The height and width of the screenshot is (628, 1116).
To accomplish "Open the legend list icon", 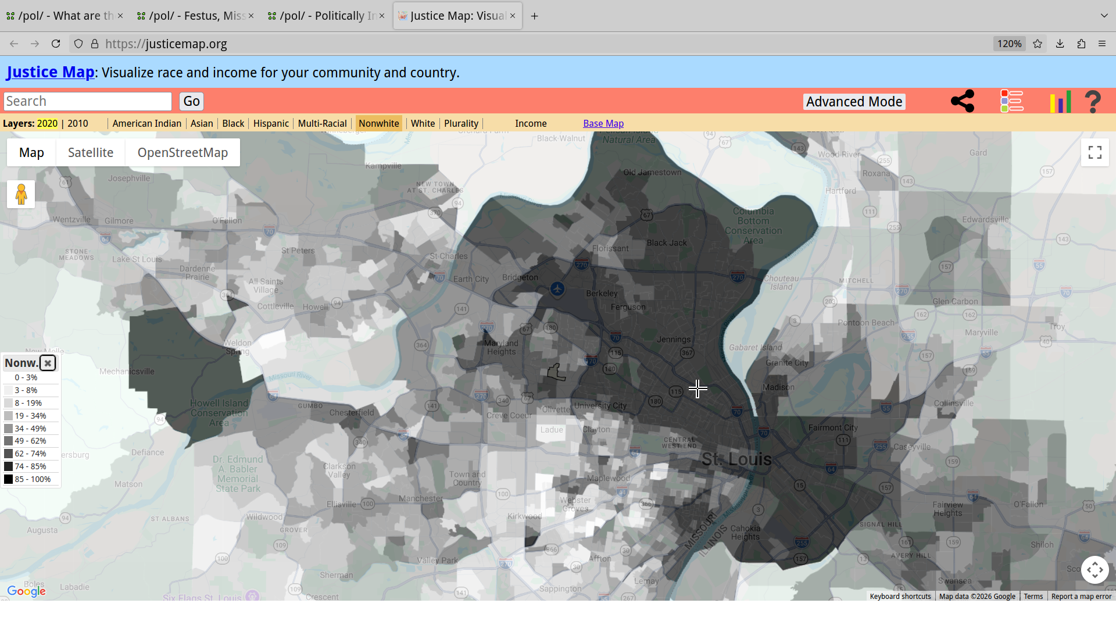I will pyautogui.click(x=1011, y=101).
